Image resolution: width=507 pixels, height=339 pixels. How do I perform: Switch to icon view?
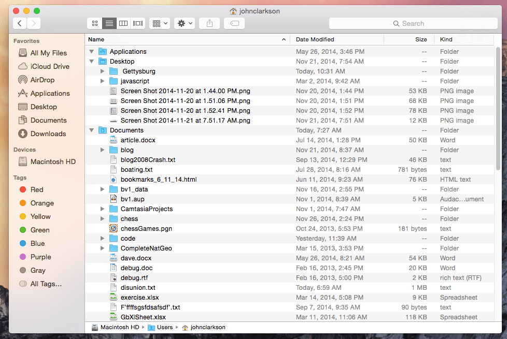(94, 23)
